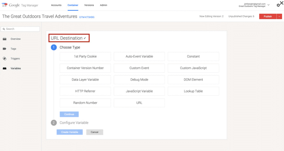Click the Create Variable button

(69, 132)
